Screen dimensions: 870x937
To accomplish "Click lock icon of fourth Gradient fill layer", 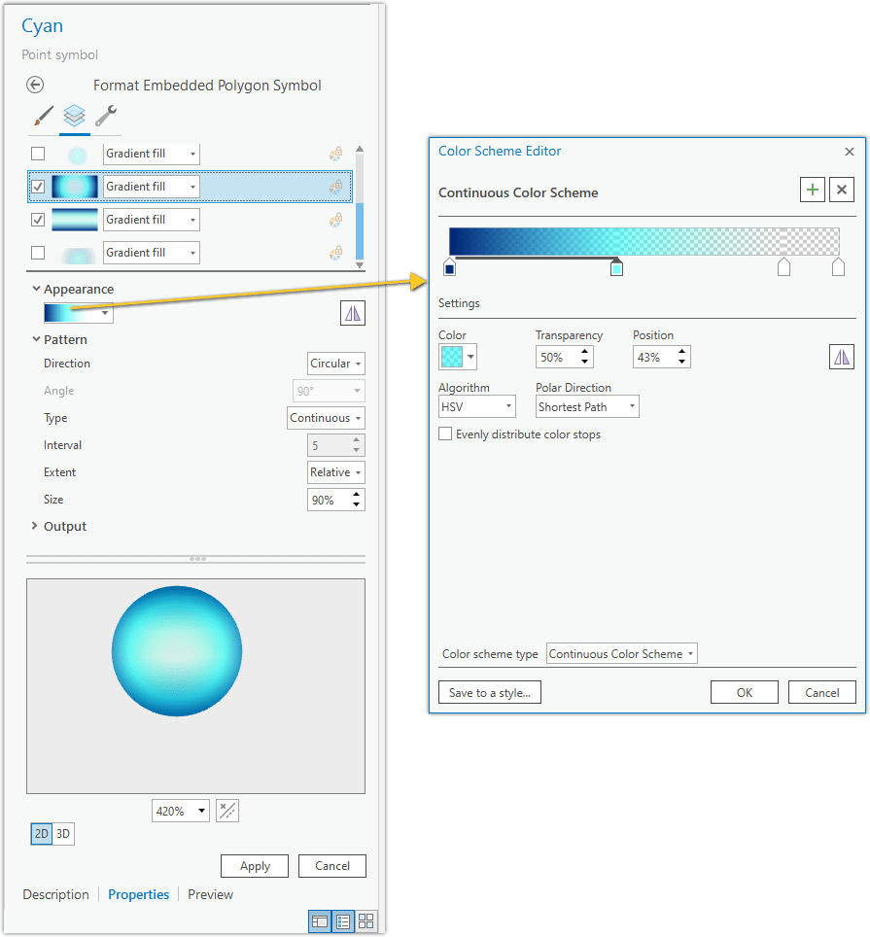I will pyautogui.click(x=335, y=253).
